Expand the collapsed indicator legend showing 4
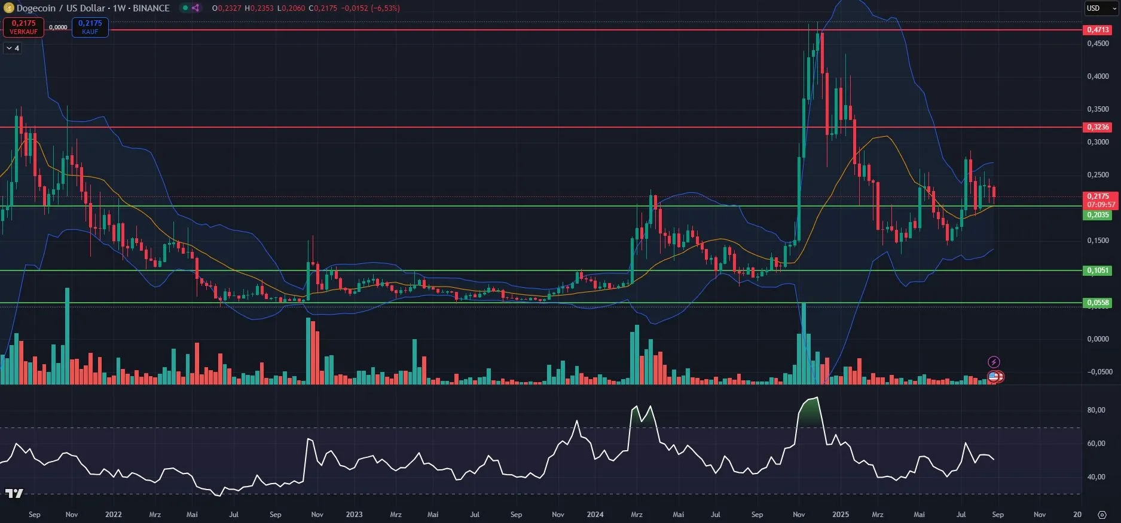The height and width of the screenshot is (523, 1121). click(13, 48)
